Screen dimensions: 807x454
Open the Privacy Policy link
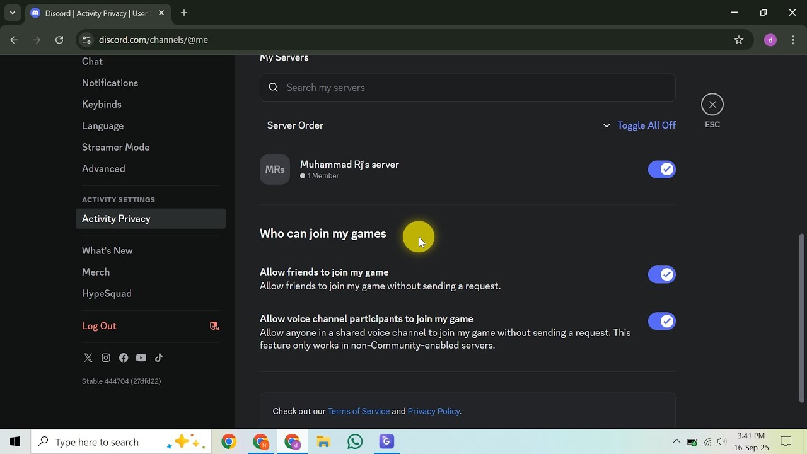click(x=434, y=411)
